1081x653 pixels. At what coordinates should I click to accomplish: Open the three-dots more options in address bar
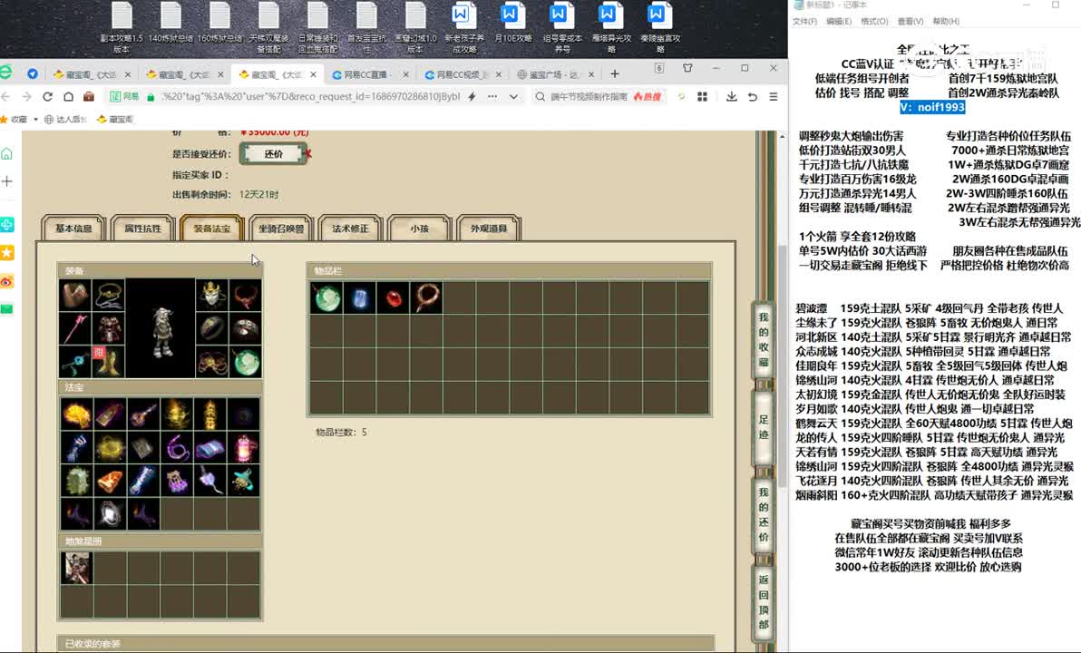492,96
